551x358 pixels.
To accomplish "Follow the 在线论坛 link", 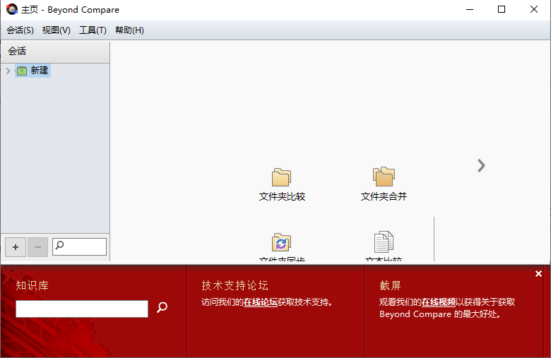I will click(x=261, y=302).
